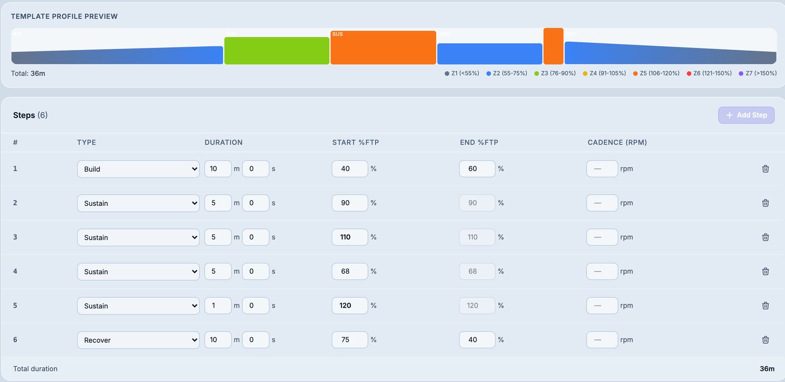Edit step 2 start %FTP value 90
Screen dimensions: 785x382
[350, 203]
